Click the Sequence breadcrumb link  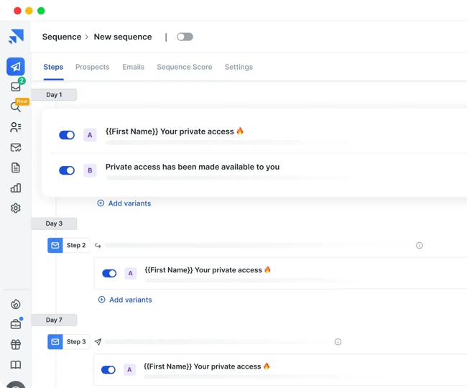tap(61, 37)
